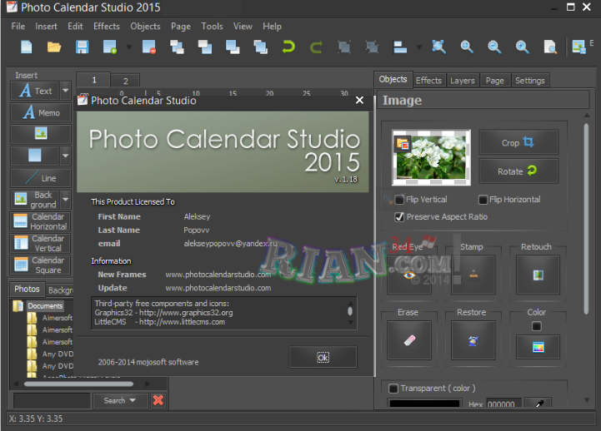Image resolution: width=601 pixels, height=431 pixels.
Task: Switch to page tab 2
Action: pyautogui.click(x=125, y=81)
